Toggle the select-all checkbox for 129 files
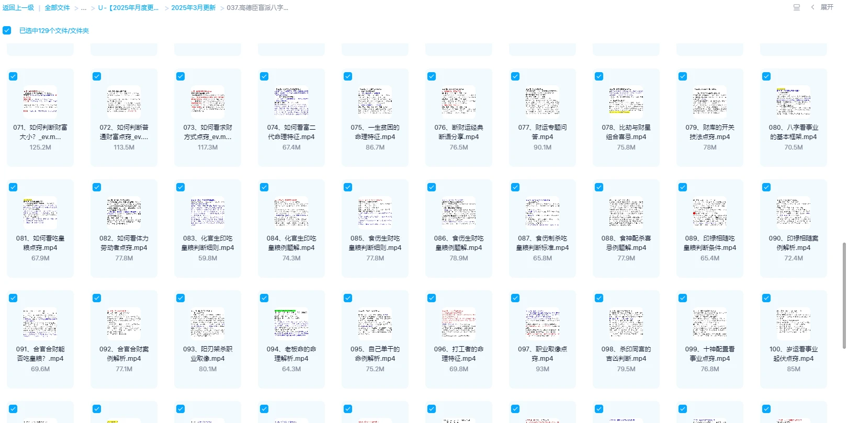This screenshot has height=423, width=848. 7,30
